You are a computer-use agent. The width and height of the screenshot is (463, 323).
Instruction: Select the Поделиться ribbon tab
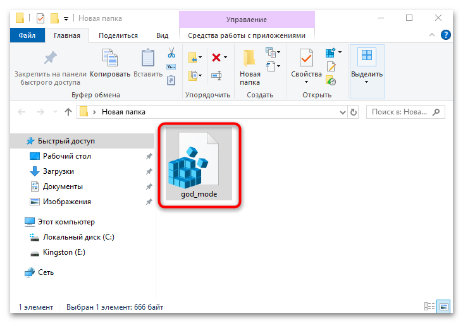point(118,35)
